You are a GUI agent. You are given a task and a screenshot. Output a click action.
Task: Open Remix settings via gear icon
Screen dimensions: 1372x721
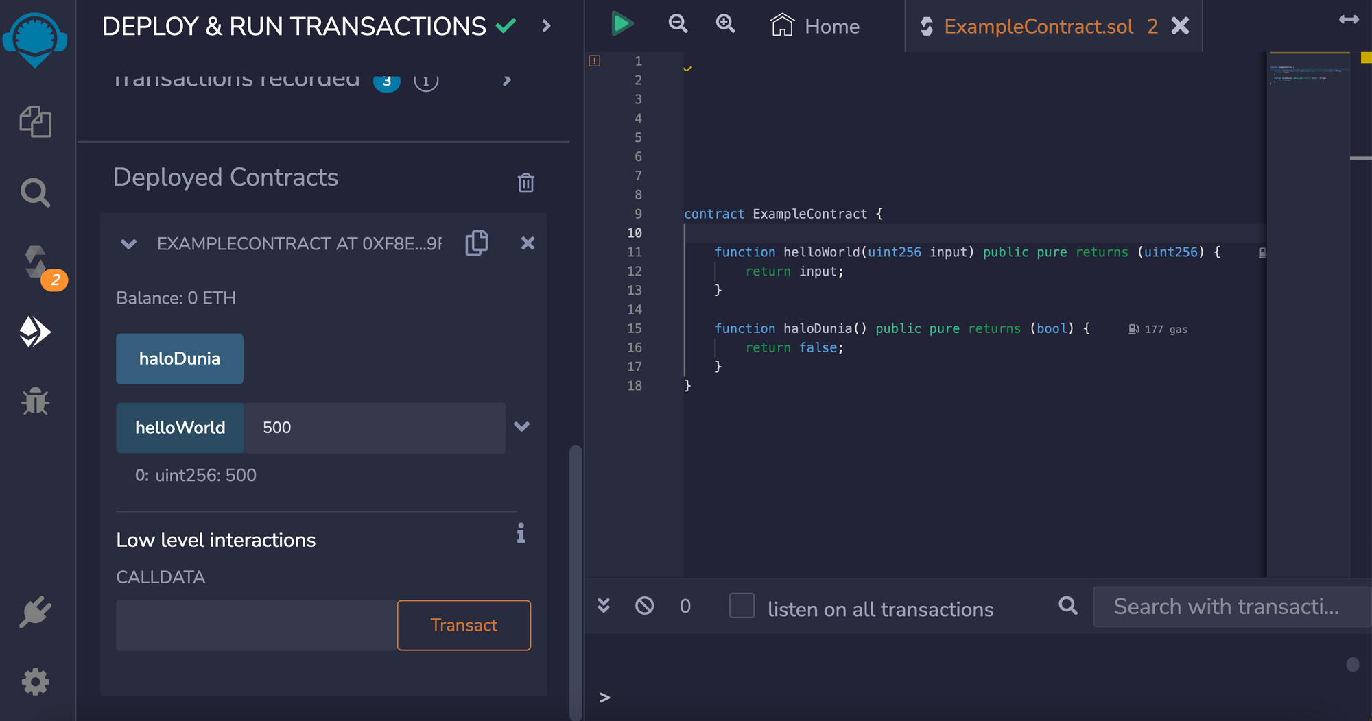pyautogui.click(x=35, y=681)
